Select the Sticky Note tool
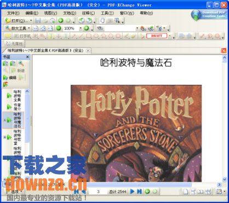Image resolution: width=229 pixels, height=203 pixels. coord(8,36)
